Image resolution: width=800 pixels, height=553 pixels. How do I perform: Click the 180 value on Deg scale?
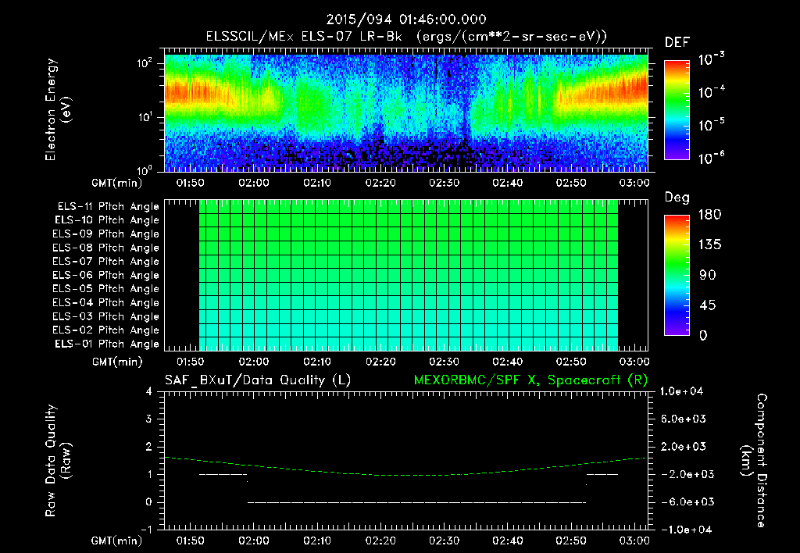(x=709, y=215)
